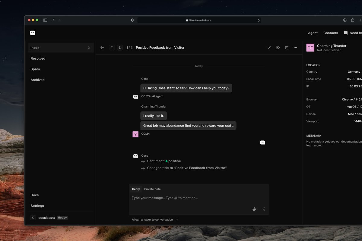Click the chat bubble icon next to Need help
Viewport: 362px width, 241px height.
coord(346,33)
